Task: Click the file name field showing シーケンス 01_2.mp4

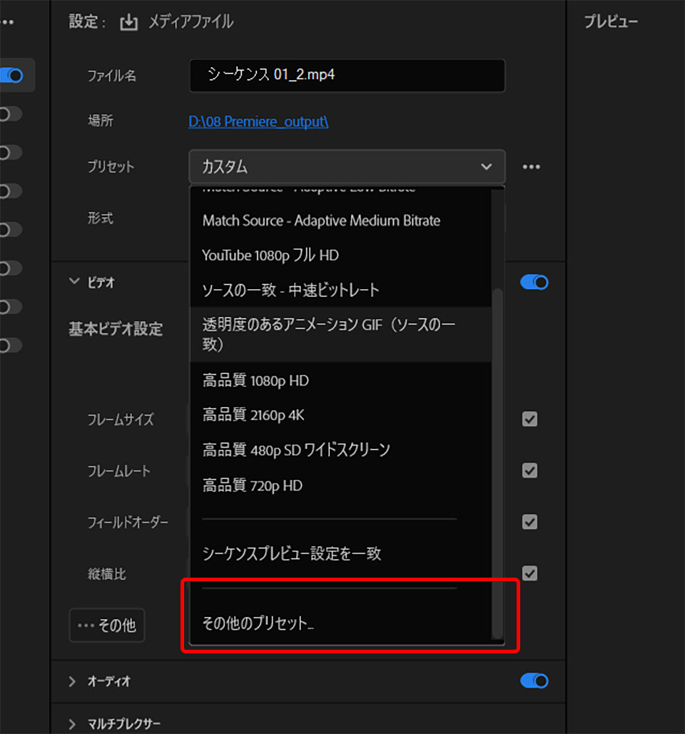Action: (347, 76)
